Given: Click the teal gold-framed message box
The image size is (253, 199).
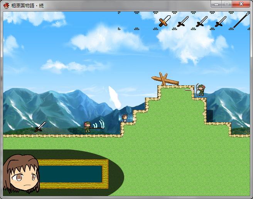Looking at the screenshot, I should tap(71, 174).
